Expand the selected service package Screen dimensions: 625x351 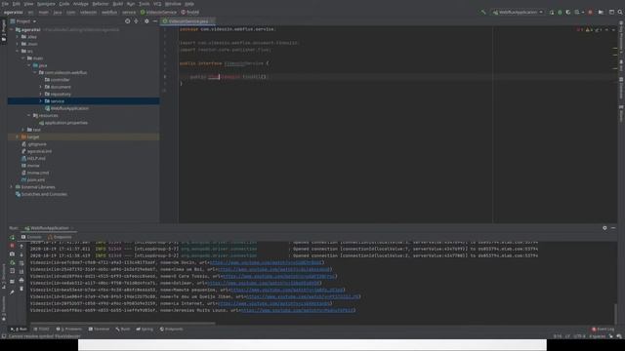click(40, 101)
